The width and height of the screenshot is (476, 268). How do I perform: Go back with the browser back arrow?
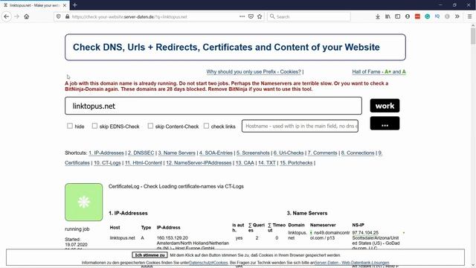click(x=7, y=16)
